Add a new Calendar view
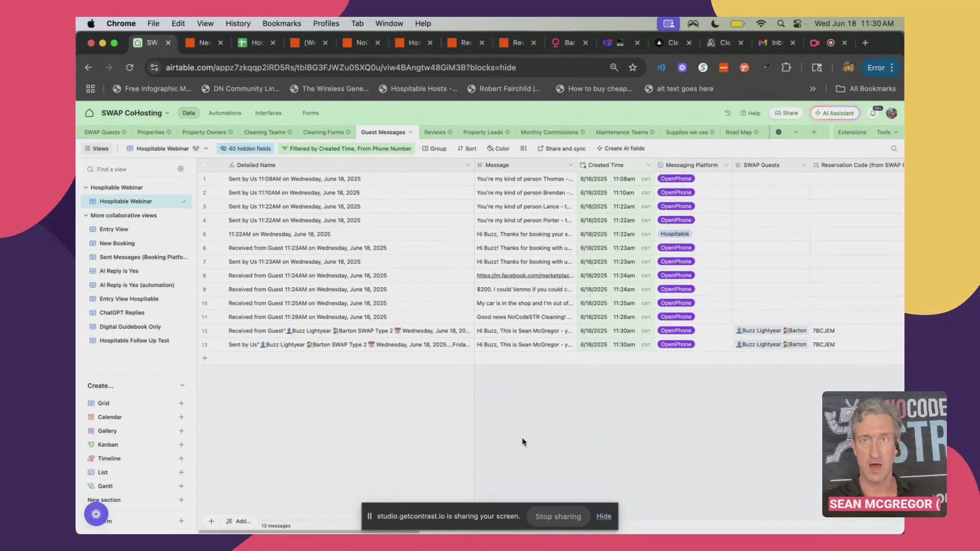This screenshot has width=980, height=551. point(181,417)
